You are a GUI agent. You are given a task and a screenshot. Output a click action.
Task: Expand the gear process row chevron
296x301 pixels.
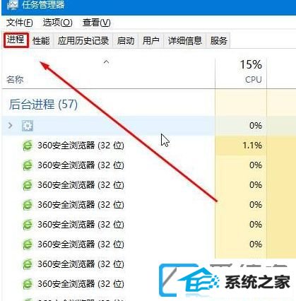click(x=10, y=125)
